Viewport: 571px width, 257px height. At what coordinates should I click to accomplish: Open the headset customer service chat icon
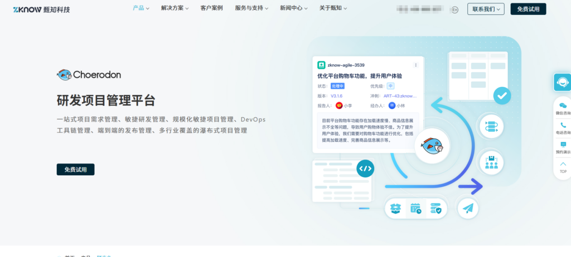pos(562,82)
